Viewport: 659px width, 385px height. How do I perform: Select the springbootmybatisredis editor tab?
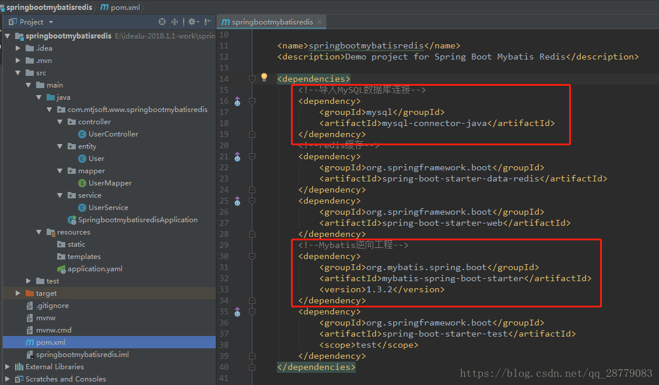[272, 22]
